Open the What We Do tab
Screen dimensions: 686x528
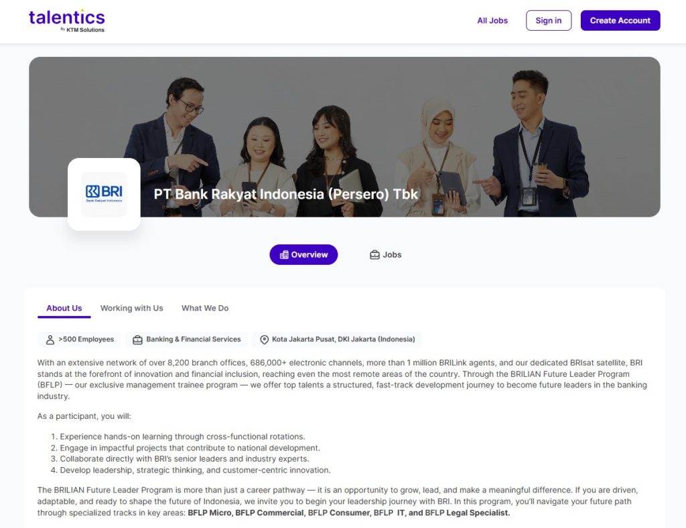coord(205,308)
